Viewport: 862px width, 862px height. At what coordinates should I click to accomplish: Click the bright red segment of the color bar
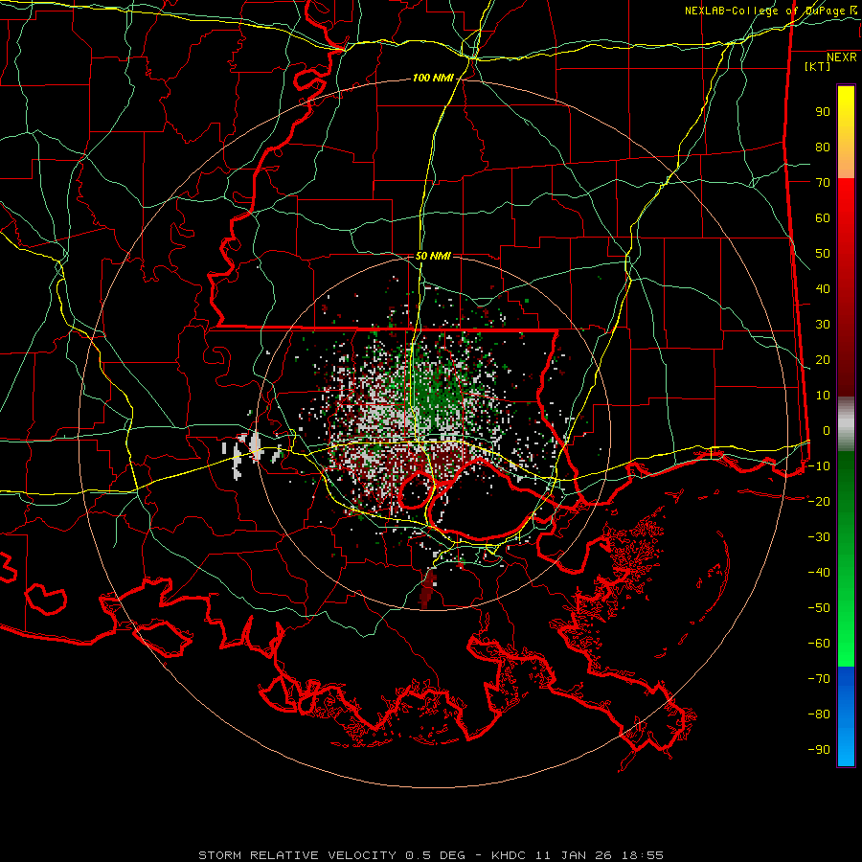(846, 220)
